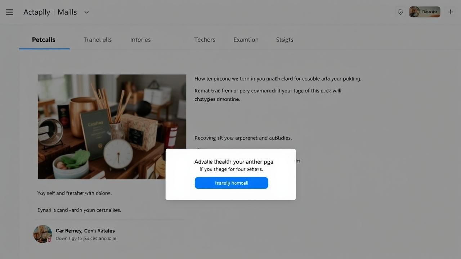Click the Down ligy to puces subtitle
461x259 pixels.
click(86, 238)
